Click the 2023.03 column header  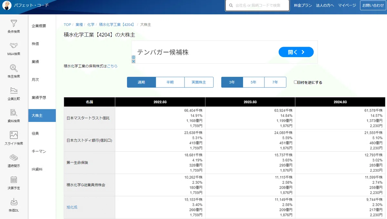coord(250,102)
